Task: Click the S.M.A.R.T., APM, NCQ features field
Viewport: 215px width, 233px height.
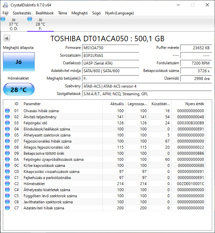Action: (147, 94)
